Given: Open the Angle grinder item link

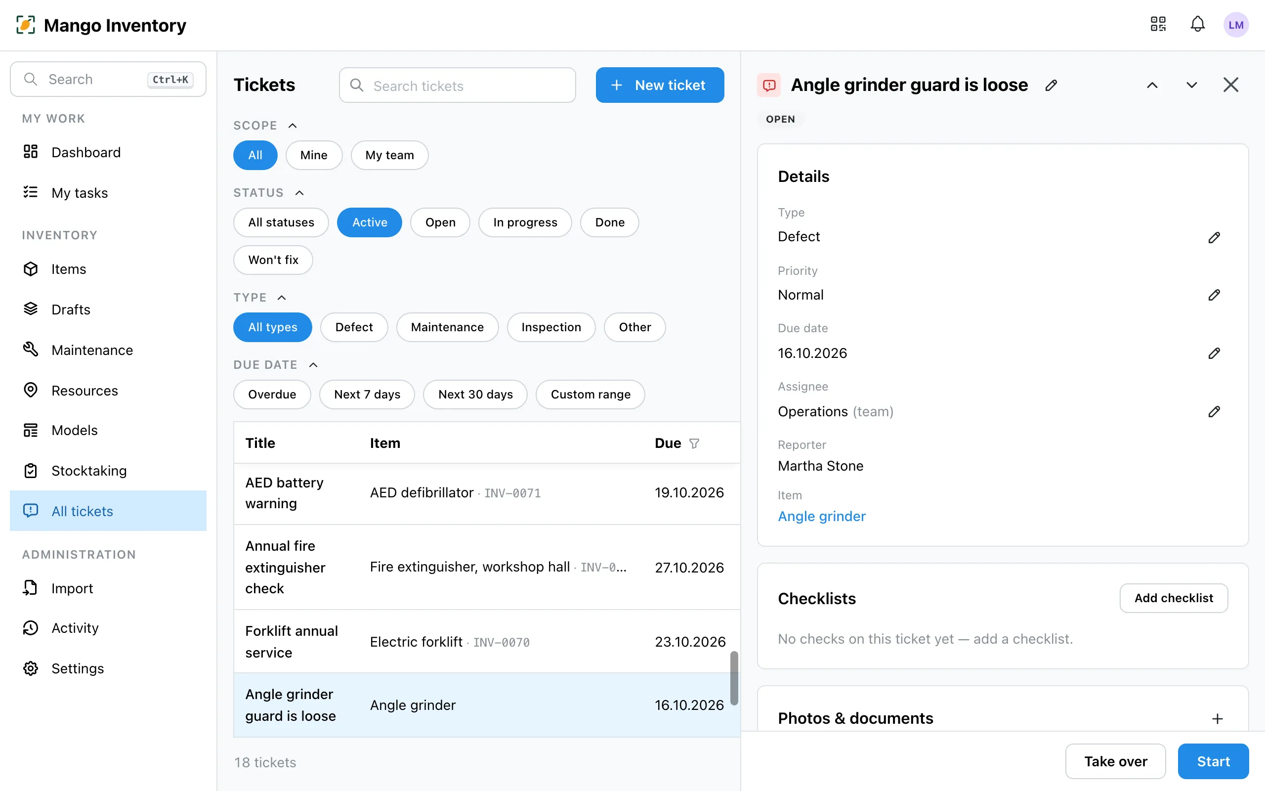Looking at the screenshot, I should [x=822, y=517].
